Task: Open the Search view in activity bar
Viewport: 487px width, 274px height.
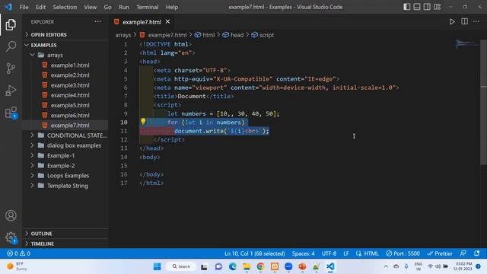Action: (11, 46)
